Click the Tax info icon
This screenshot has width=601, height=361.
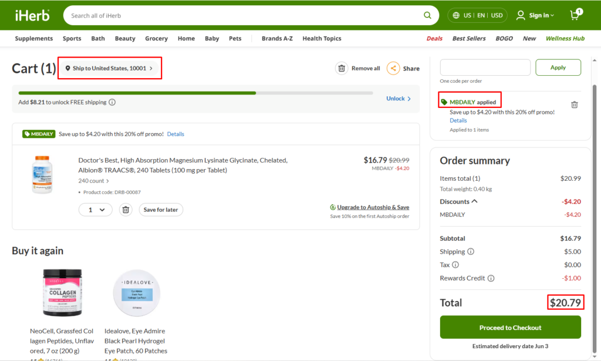[x=455, y=265]
